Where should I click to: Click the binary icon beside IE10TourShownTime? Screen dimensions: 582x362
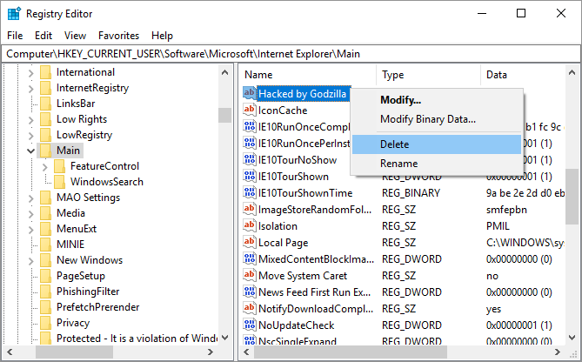pyautogui.click(x=249, y=193)
